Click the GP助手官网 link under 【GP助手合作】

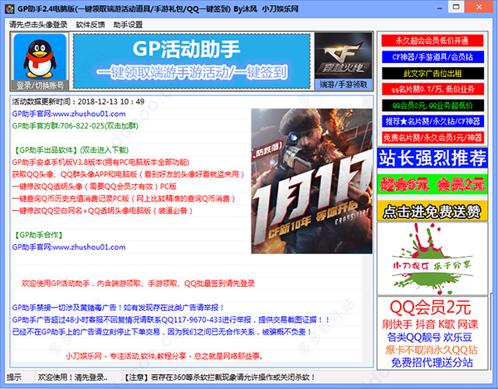pos(69,247)
